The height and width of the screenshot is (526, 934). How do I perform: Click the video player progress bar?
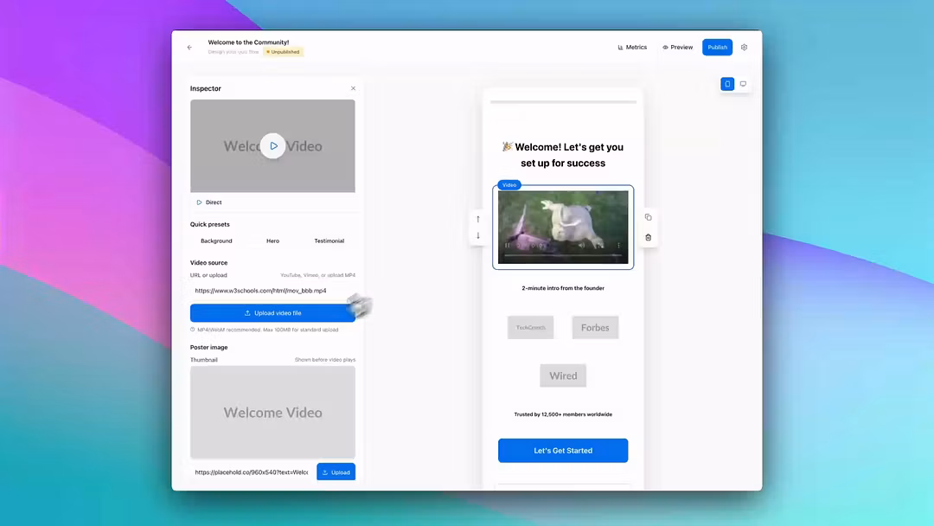tap(562, 256)
